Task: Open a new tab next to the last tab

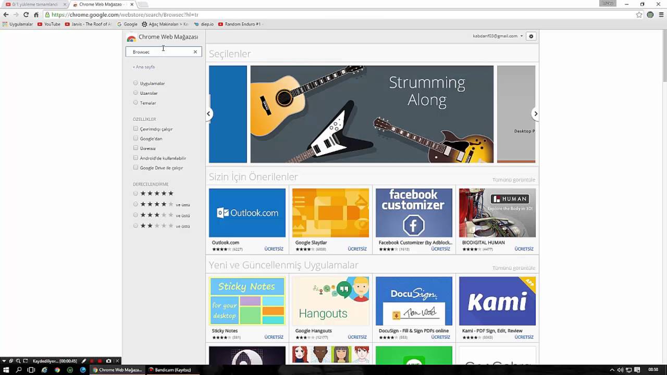Action: pyautogui.click(x=143, y=4)
